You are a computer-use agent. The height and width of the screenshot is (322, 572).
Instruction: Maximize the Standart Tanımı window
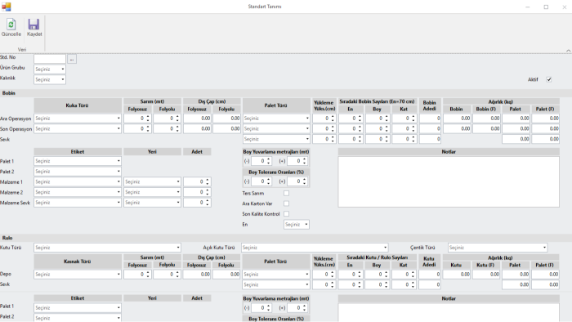(546, 7)
